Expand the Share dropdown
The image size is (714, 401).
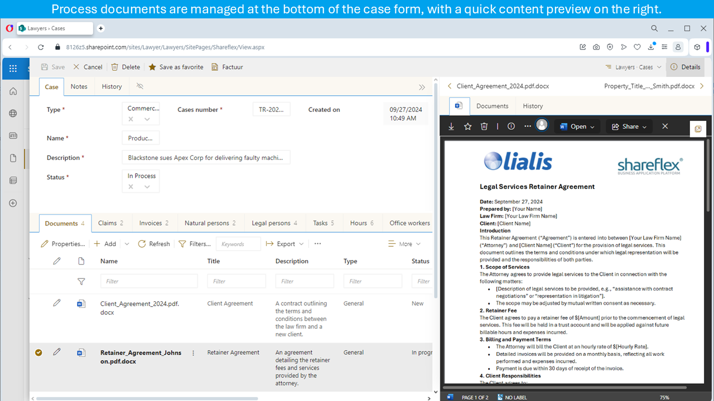(x=645, y=127)
